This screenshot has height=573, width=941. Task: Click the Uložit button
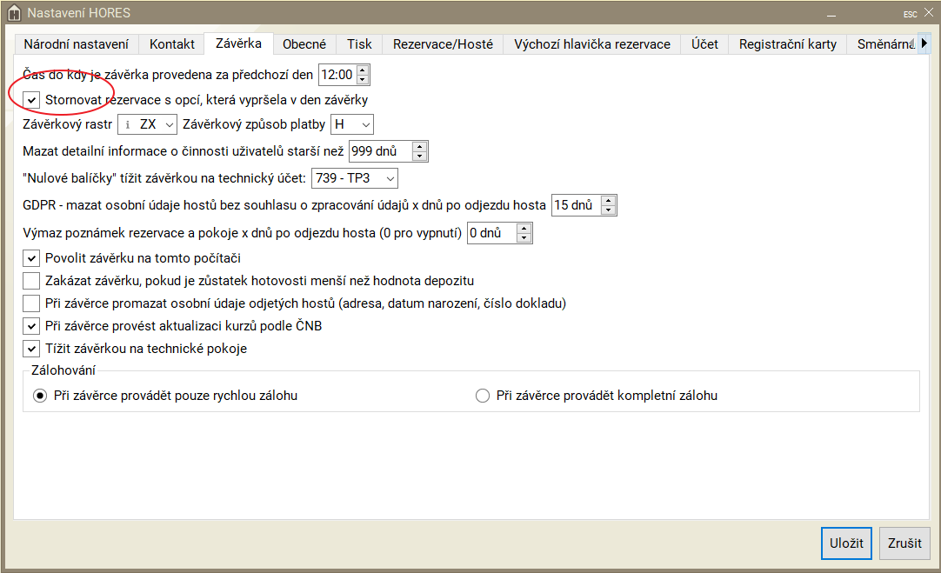[x=845, y=543]
